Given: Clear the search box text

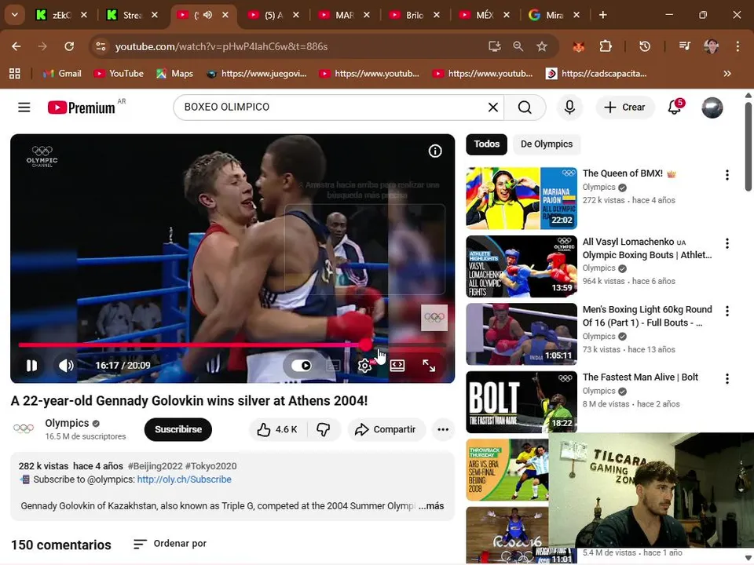Looking at the screenshot, I should coord(493,108).
